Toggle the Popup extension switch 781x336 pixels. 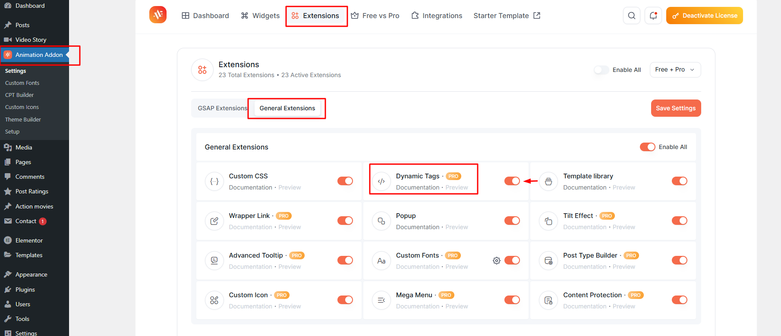pyautogui.click(x=512, y=221)
